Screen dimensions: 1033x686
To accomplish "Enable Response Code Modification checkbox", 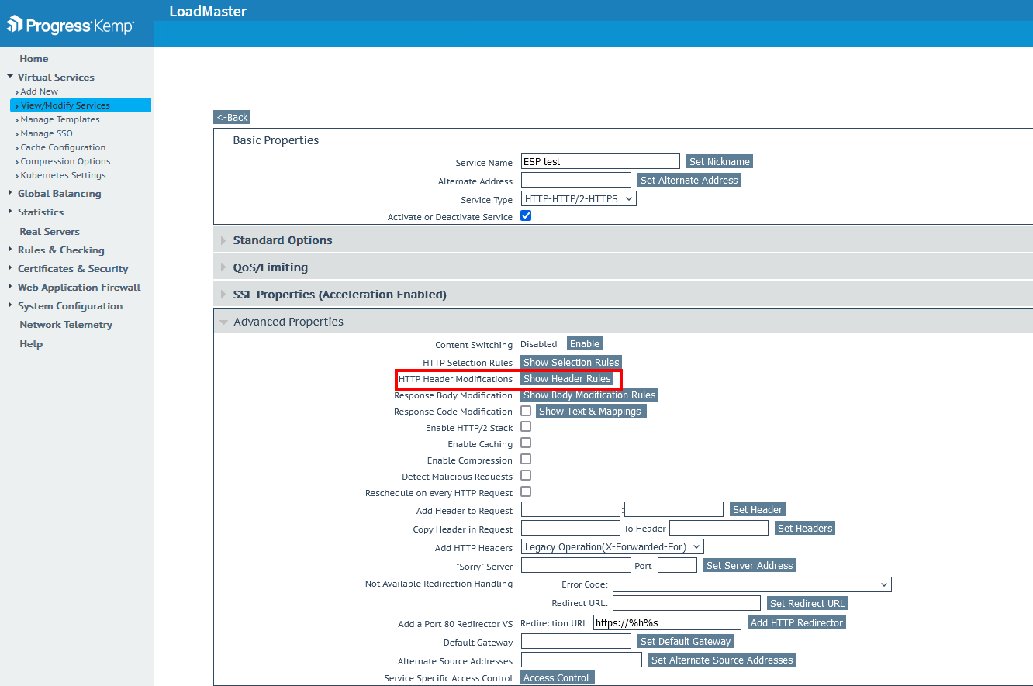I will (526, 411).
